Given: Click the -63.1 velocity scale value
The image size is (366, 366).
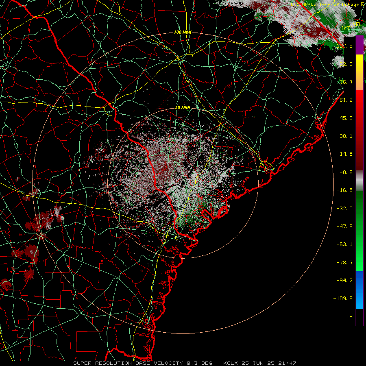Looking at the screenshot, I should (344, 244).
